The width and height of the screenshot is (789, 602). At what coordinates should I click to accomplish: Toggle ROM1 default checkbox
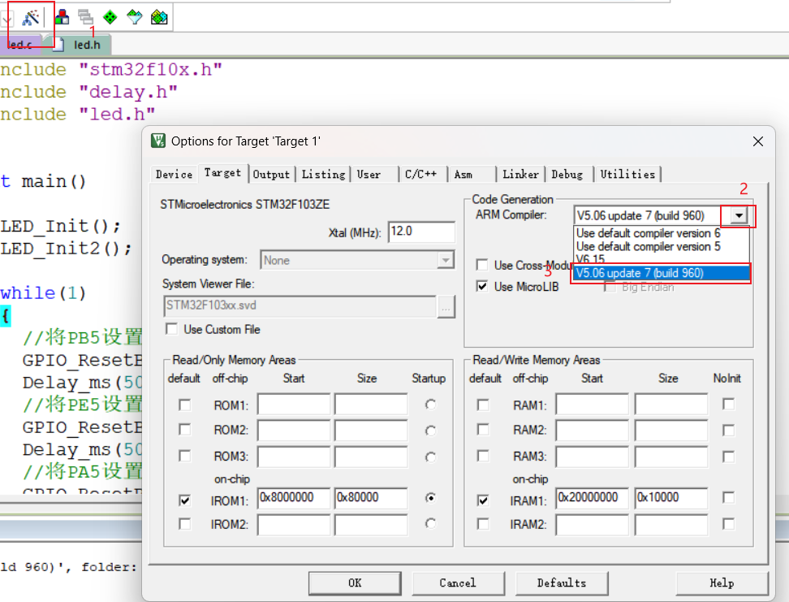(x=185, y=405)
